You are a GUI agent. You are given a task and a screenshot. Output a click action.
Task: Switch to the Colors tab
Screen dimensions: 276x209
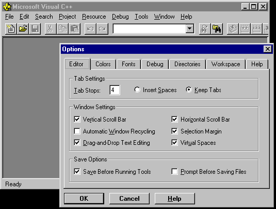103,64
